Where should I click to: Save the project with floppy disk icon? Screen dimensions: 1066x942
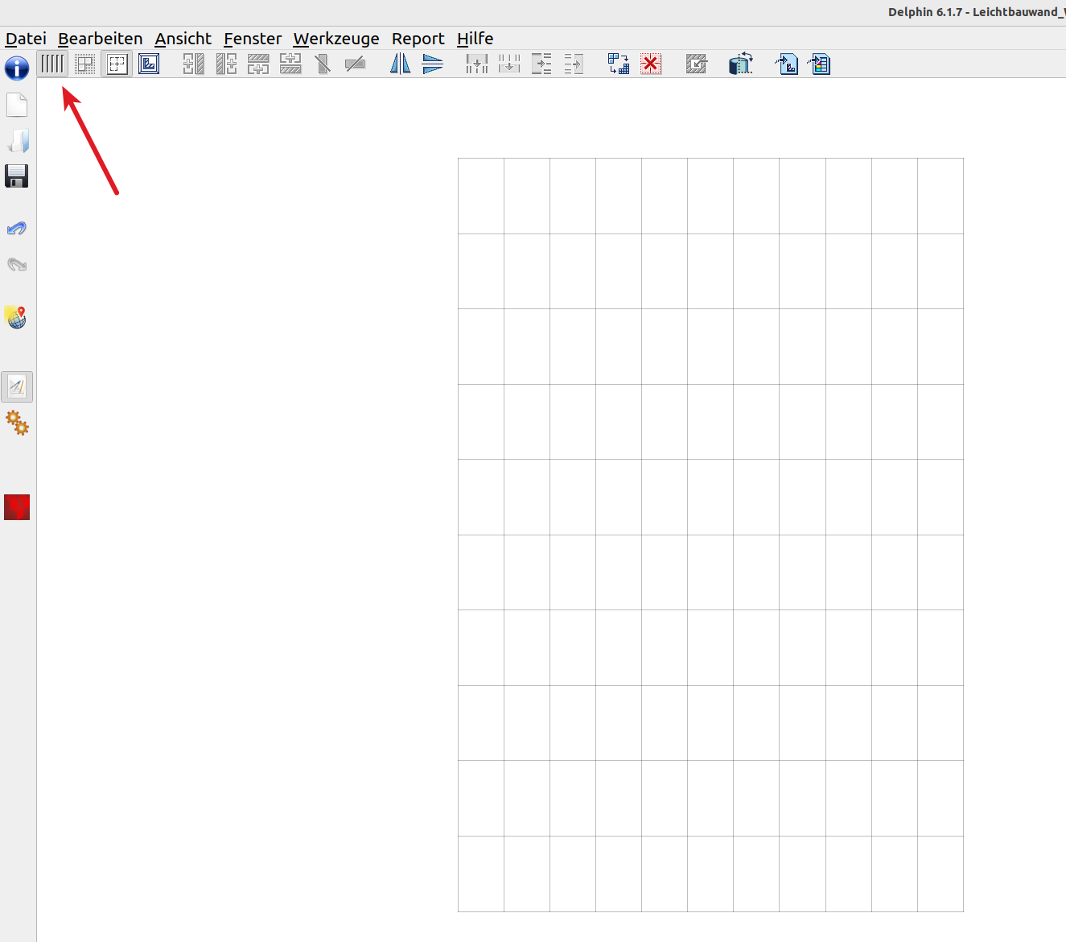click(17, 176)
